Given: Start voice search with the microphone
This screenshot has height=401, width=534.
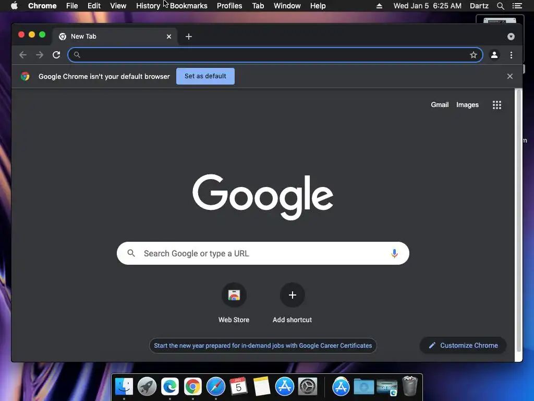Looking at the screenshot, I should pyautogui.click(x=394, y=253).
